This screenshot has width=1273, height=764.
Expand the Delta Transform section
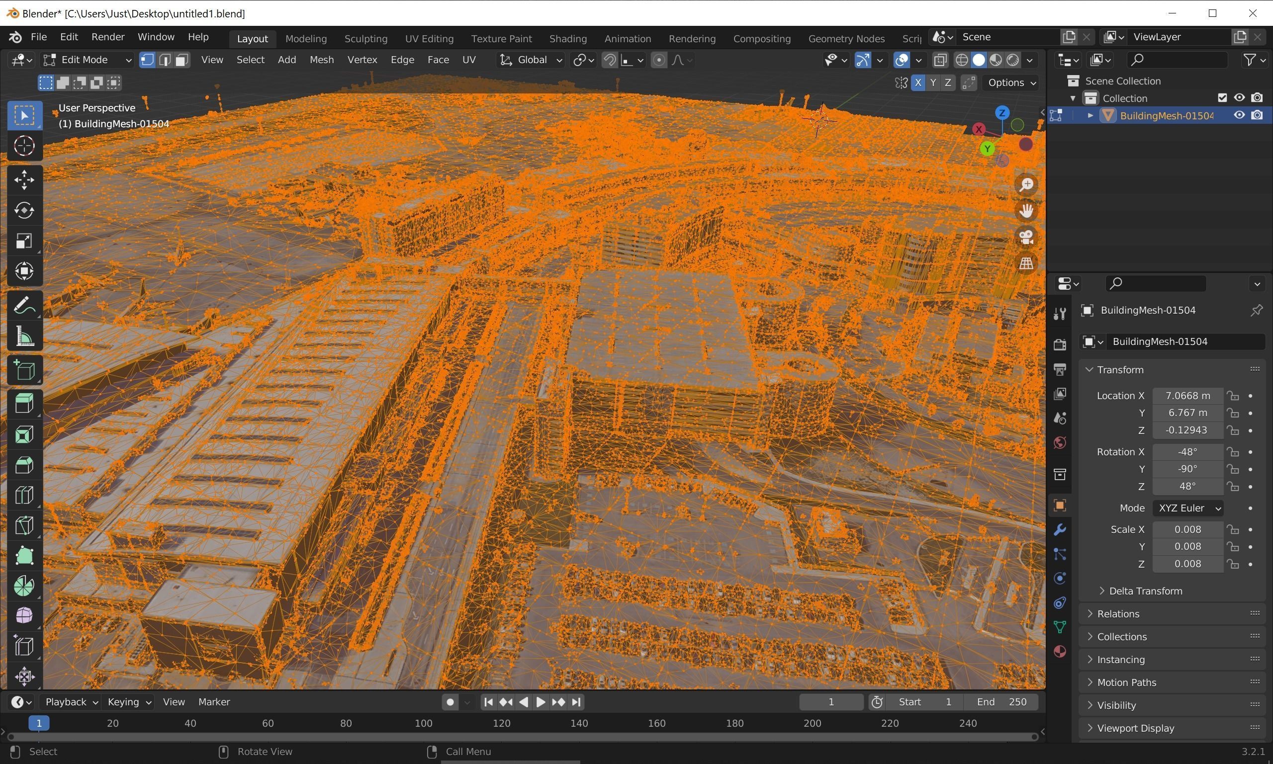click(x=1146, y=591)
